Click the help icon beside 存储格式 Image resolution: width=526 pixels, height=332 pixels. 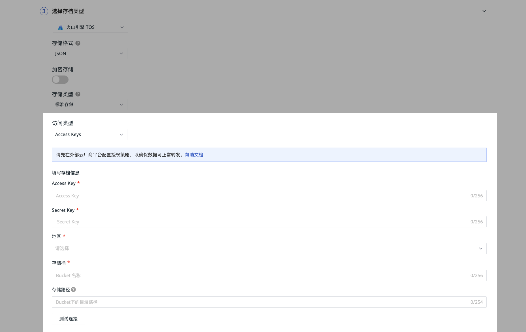[x=78, y=43]
